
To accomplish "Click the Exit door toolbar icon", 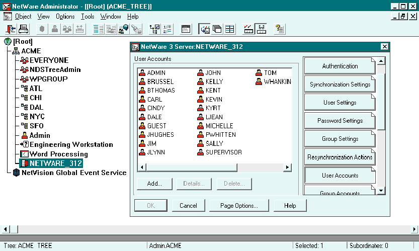I will 11,29.
